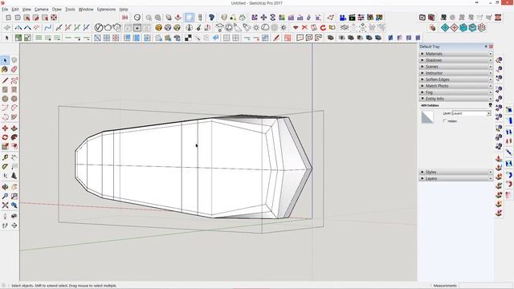Select the 2-Point Arc tool
Viewport: 514px width, 289px height.
coord(14,108)
